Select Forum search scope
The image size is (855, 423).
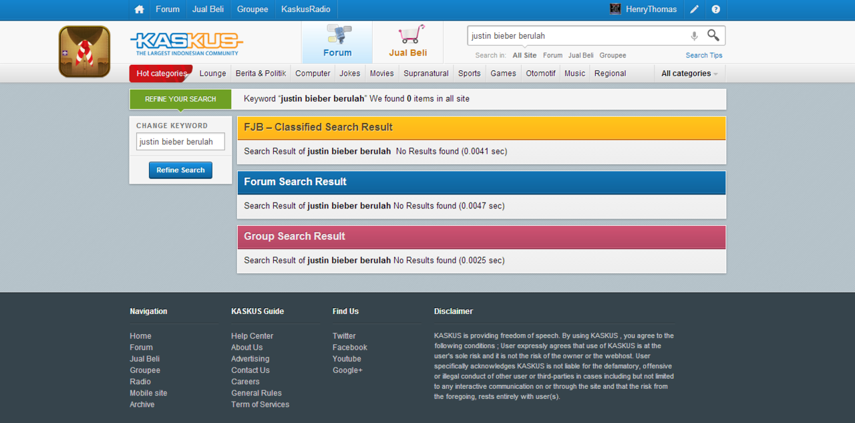tap(552, 55)
